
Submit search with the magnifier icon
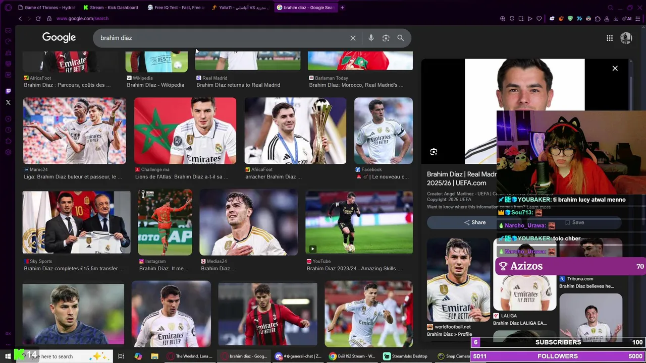coord(400,38)
